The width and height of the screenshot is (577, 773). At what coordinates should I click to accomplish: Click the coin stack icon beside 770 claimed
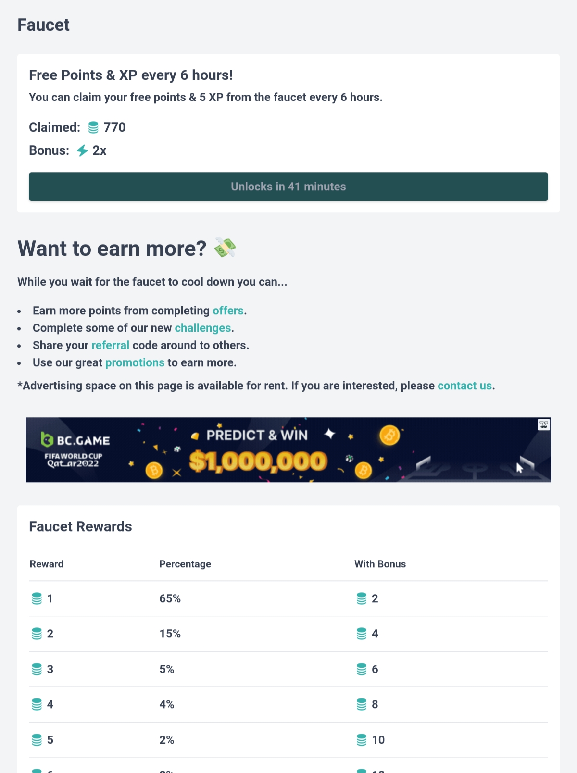click(93, 127)
